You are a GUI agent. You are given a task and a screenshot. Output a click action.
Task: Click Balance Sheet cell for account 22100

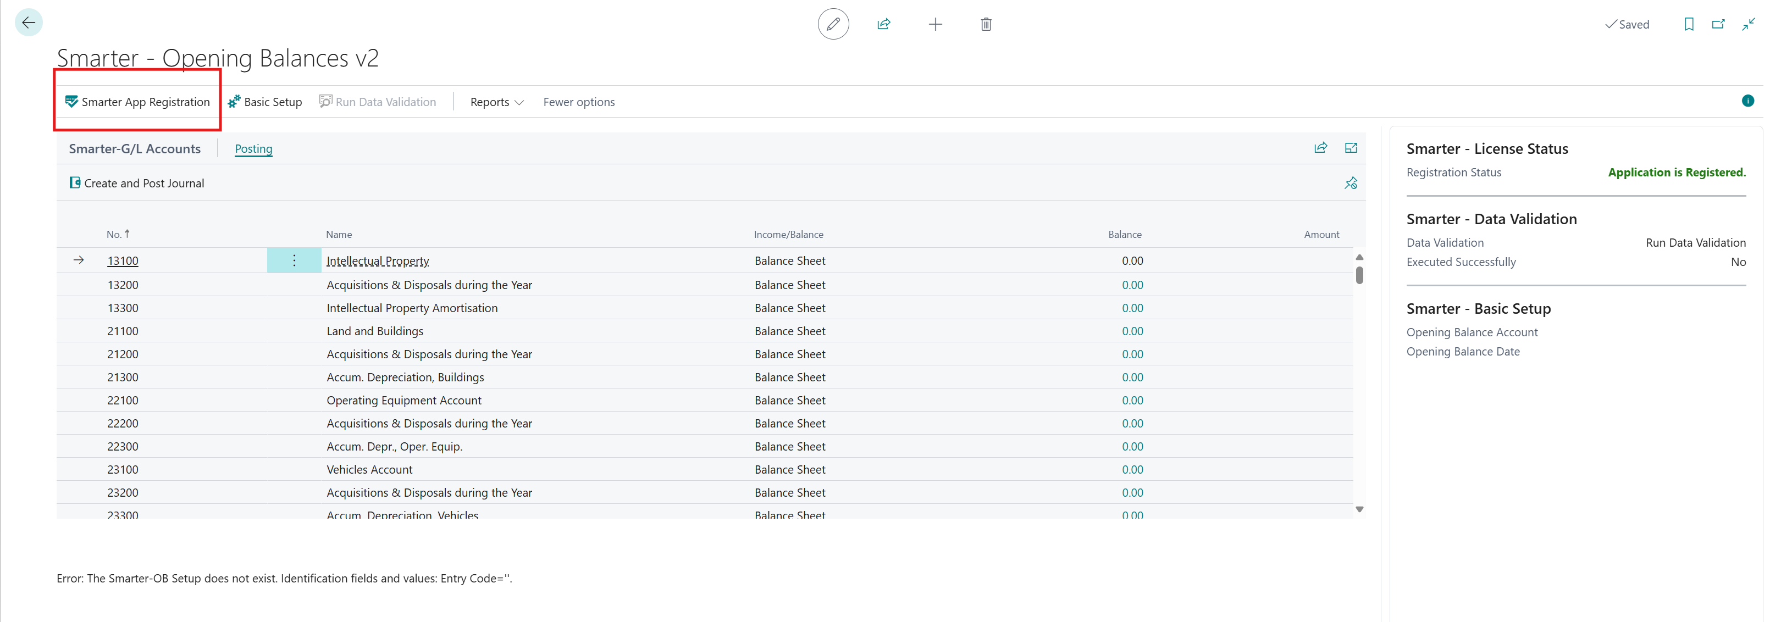[x=789, y=400]
